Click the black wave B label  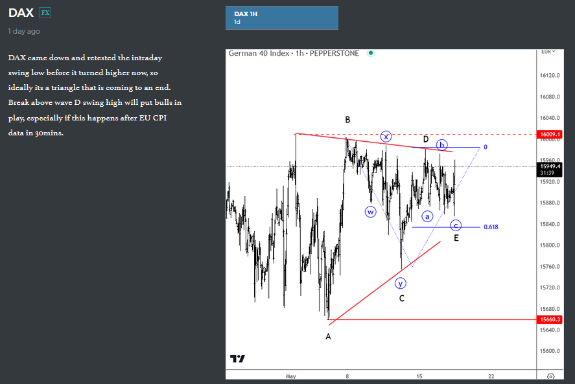(x=347, y=120)
